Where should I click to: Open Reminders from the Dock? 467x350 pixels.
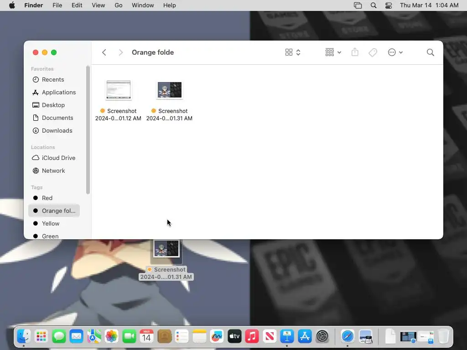[182, 337]
